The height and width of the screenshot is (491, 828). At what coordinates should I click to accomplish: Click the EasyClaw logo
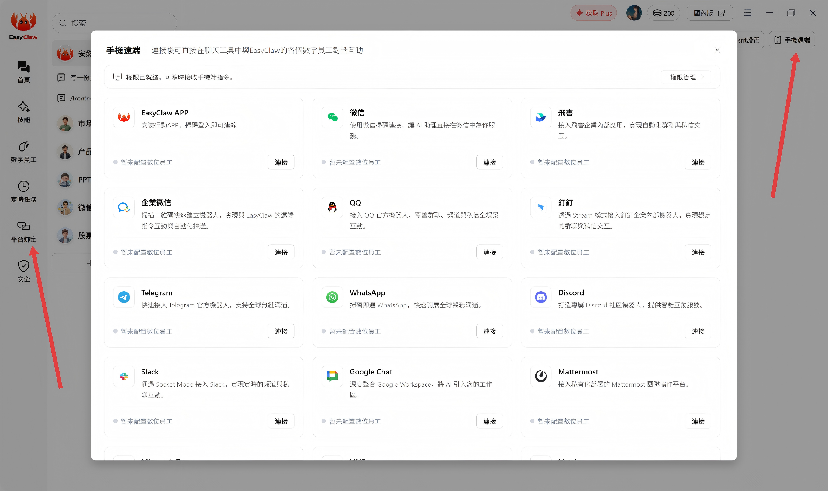(x=23, y=26)
